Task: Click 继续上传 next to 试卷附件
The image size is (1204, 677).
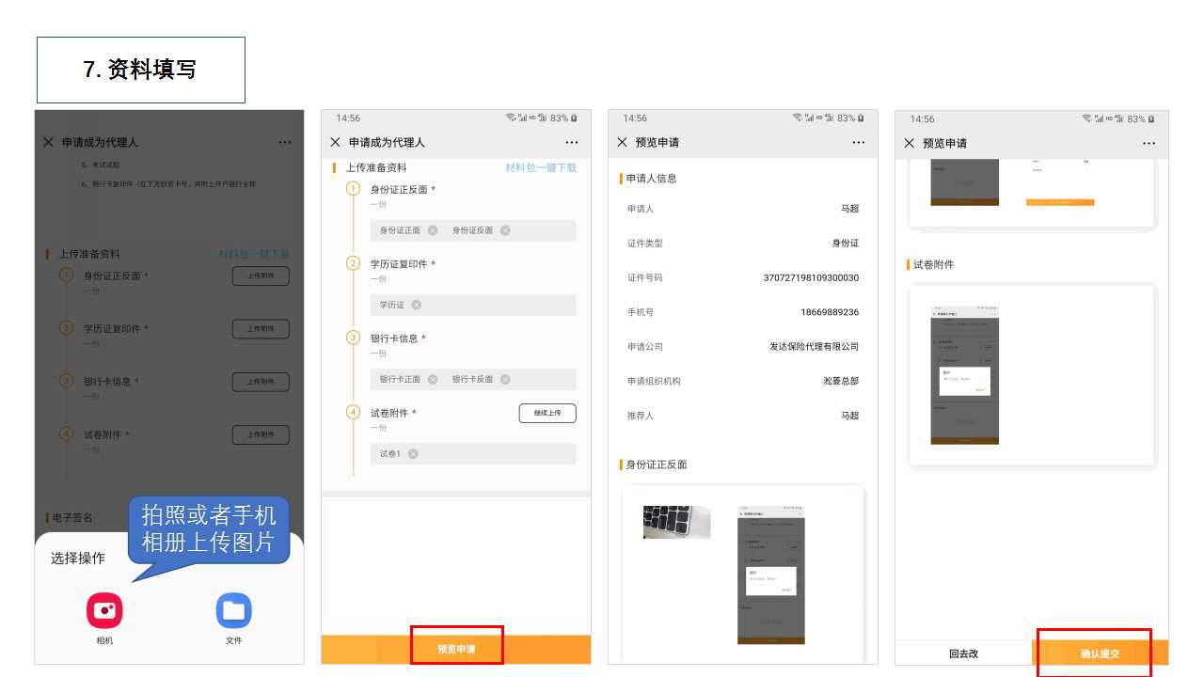Action: pyautogui.click(x=547, y=413)
